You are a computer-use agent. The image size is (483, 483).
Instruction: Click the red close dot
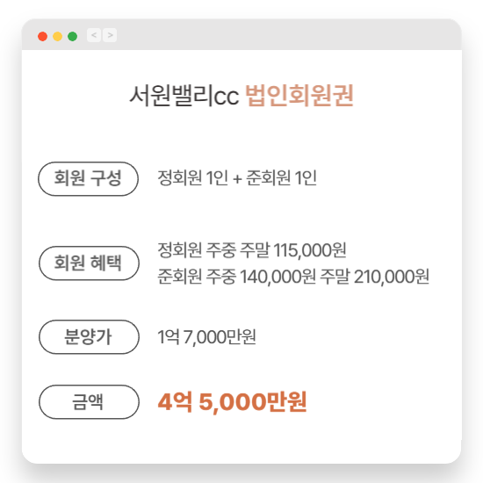(42, 36)
